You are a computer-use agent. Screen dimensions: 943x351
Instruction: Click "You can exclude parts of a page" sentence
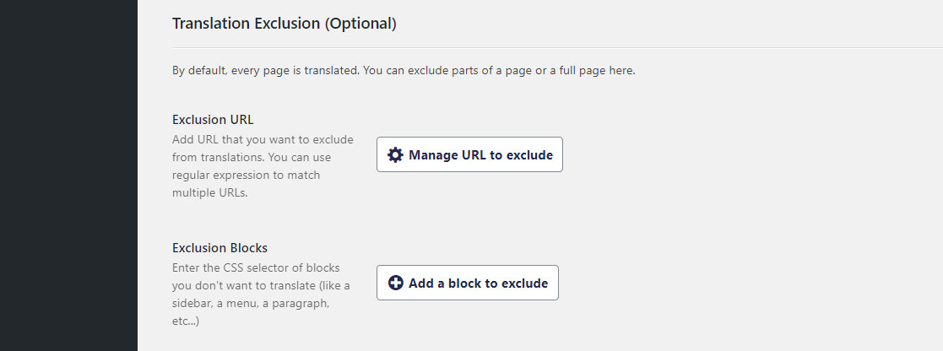click(498, 71)
